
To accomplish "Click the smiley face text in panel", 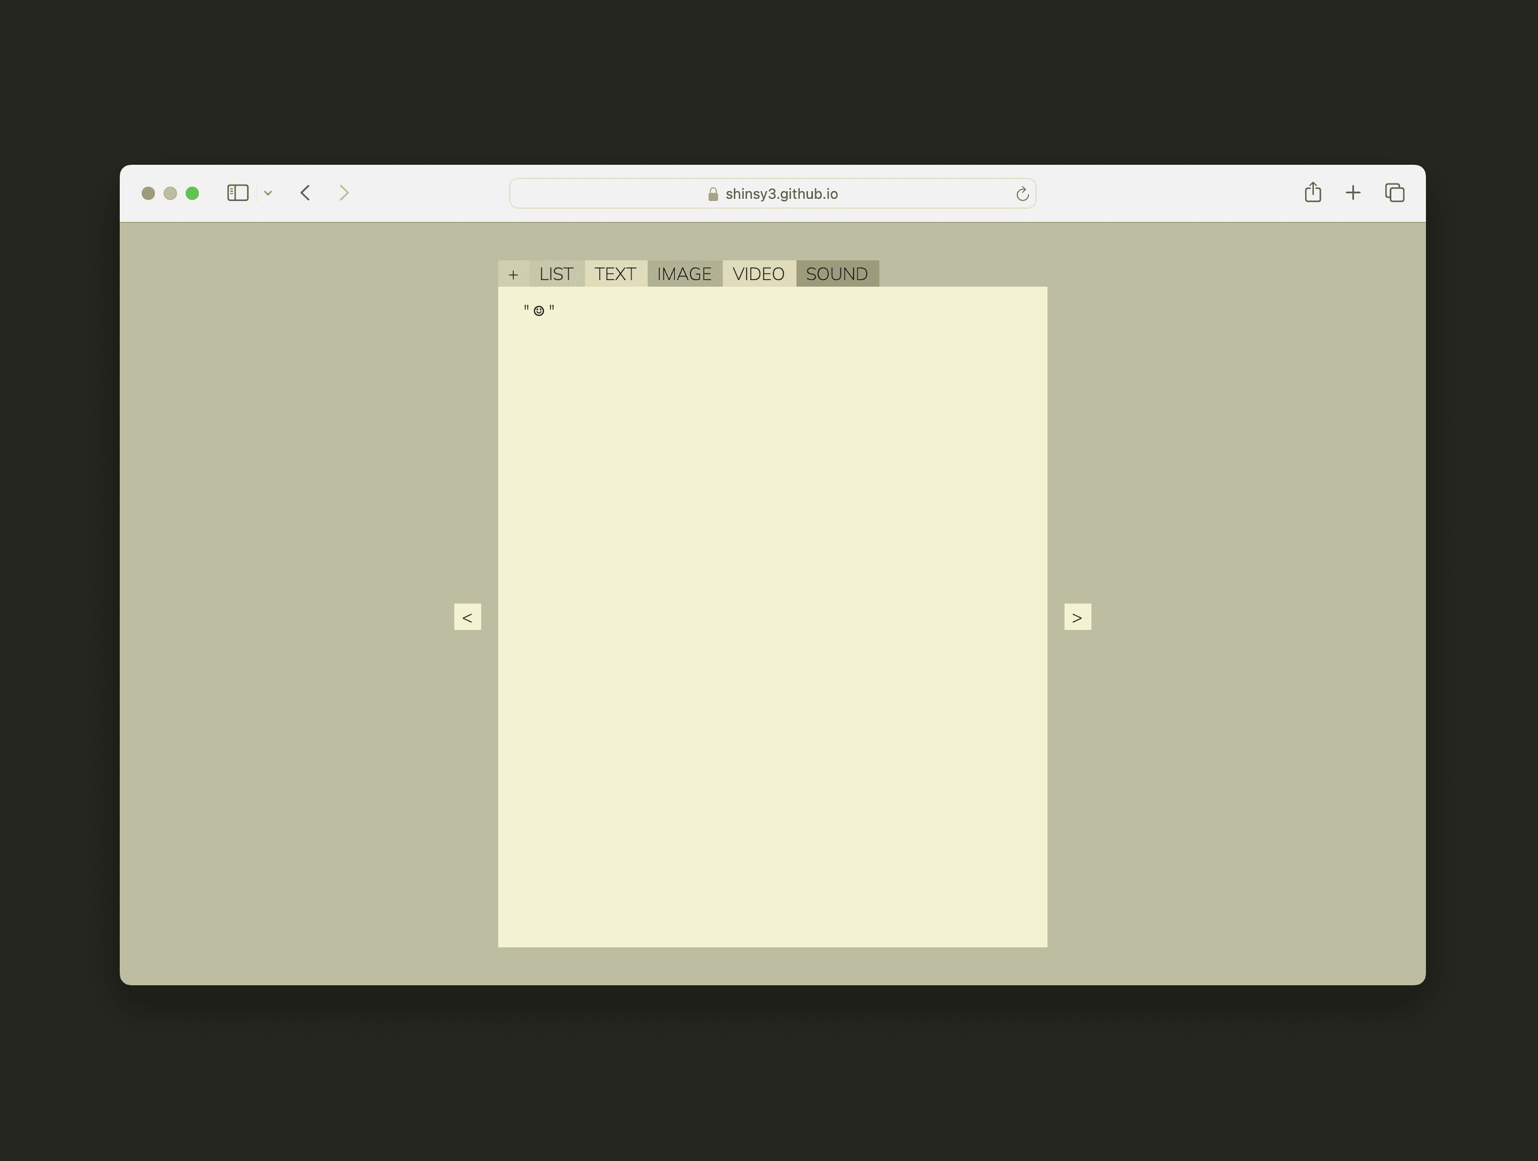I will (x=539, y=310).
